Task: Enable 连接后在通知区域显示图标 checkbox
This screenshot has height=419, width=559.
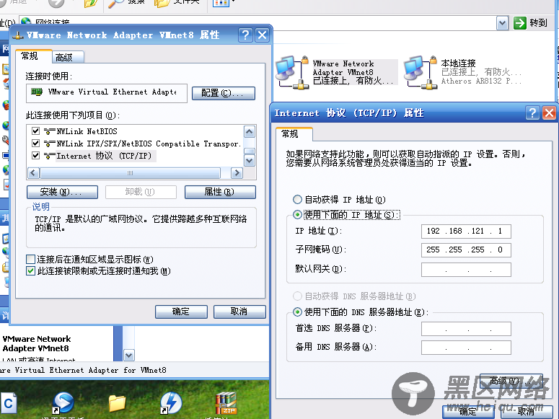Action: point(31,259)
